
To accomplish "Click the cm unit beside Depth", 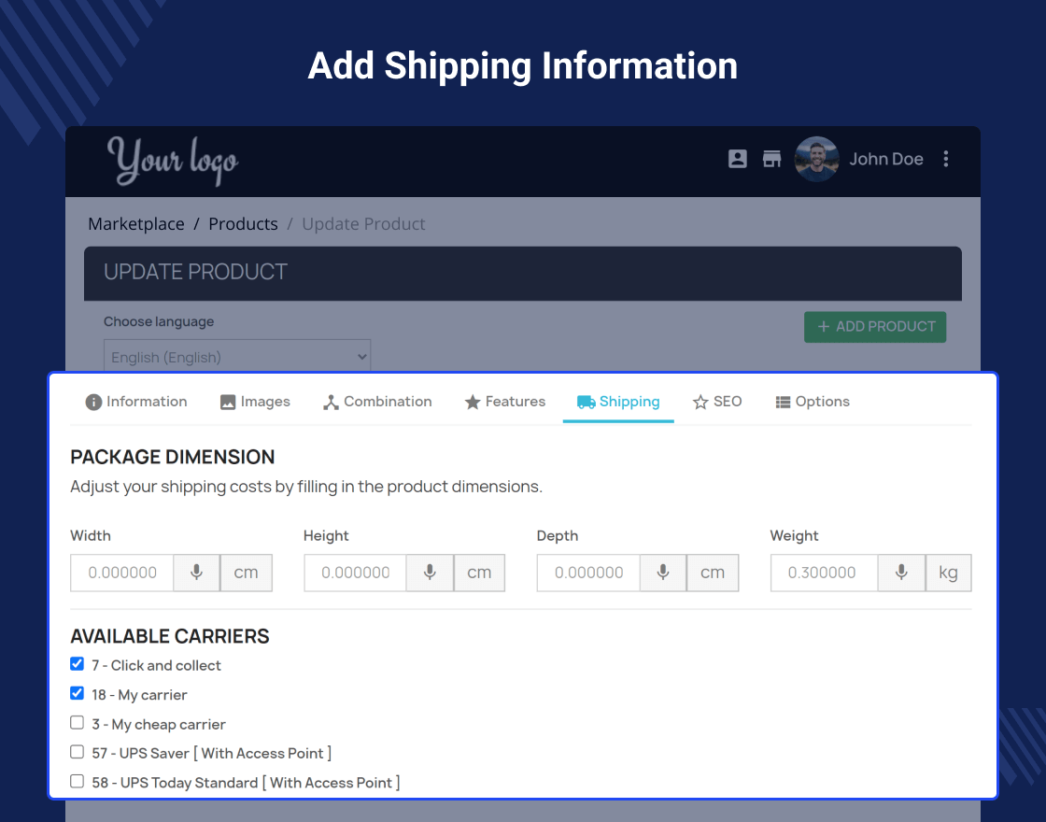I will point(713,573).
